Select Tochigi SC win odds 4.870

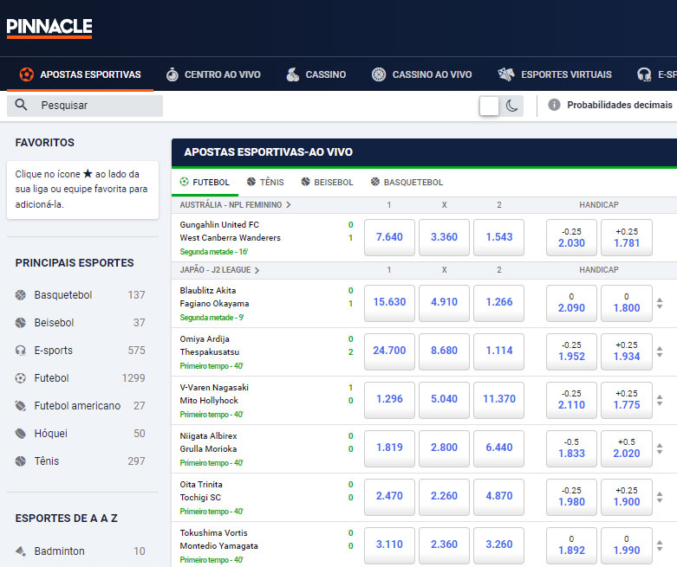[498, 497]
